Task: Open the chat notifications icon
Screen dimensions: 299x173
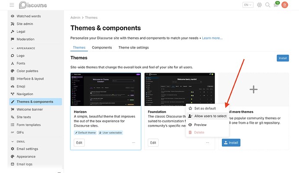Action: pos(276,5)
